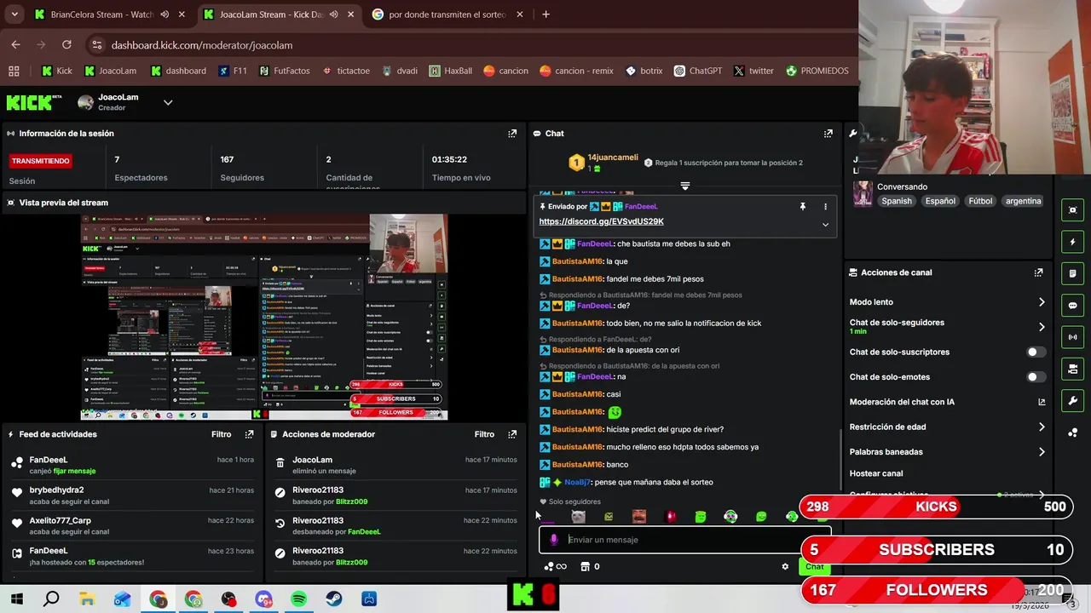
Task: Click the broadcast signal sidebar icon
Action: pos(1072,337)
